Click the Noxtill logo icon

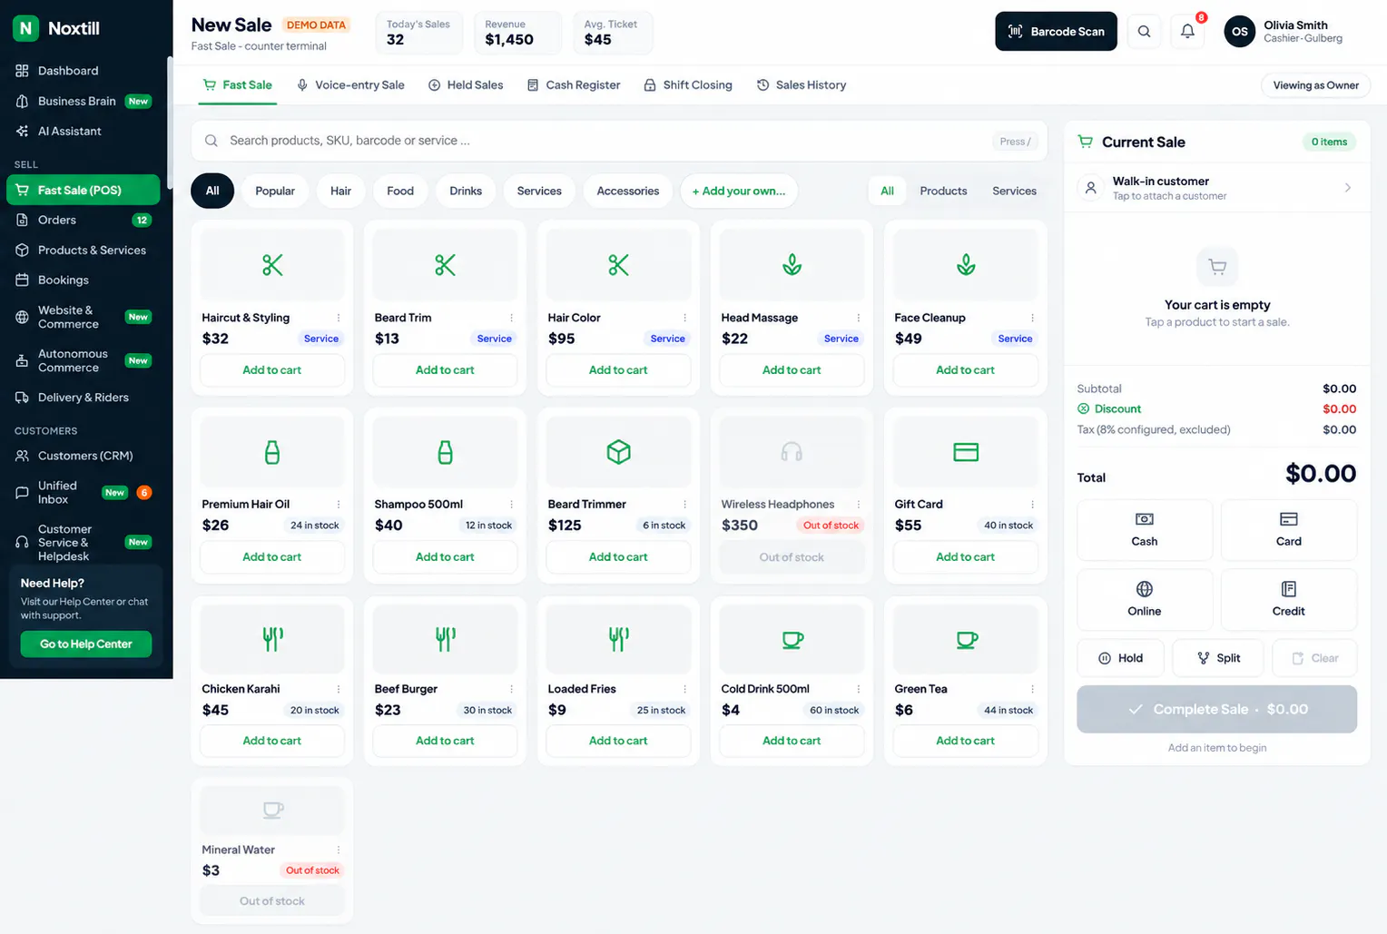pos(25,28)
